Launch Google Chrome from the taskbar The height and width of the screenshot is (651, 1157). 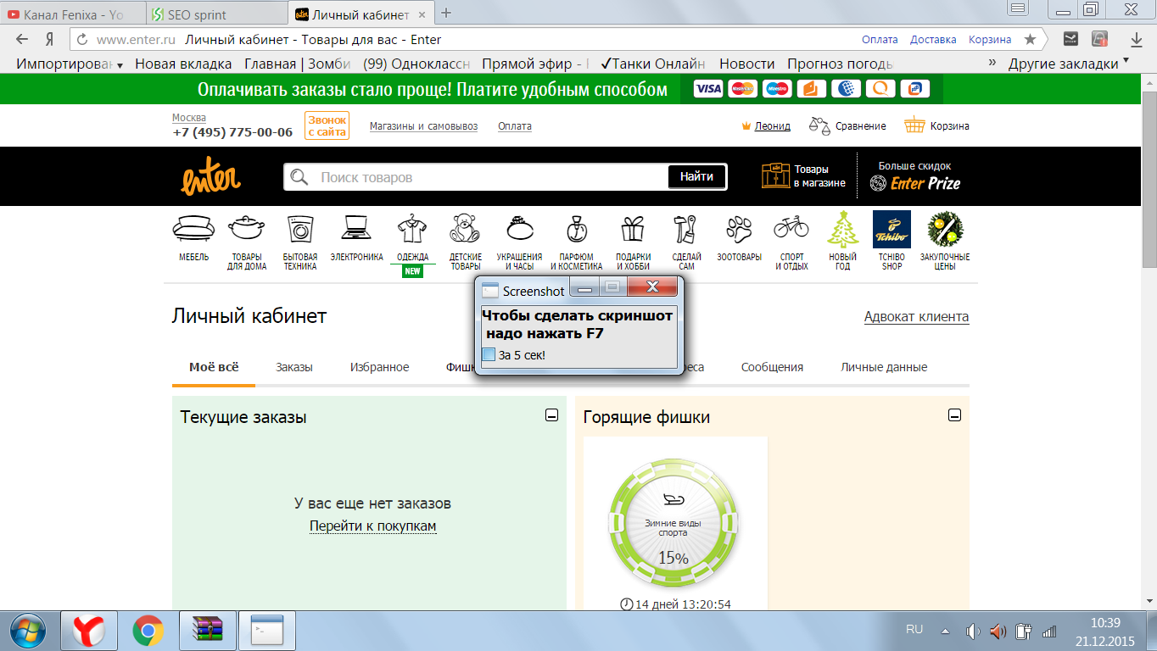pyautogui.click(x=148, y=631)
